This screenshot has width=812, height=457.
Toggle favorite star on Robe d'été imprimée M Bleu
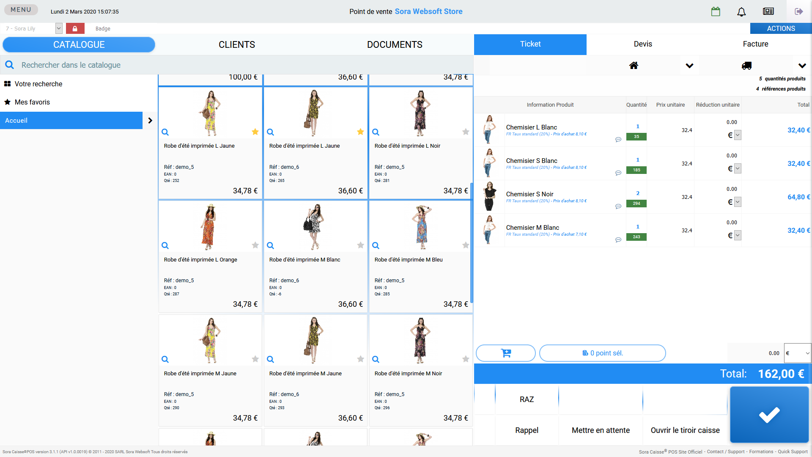[x=466, y=245]
